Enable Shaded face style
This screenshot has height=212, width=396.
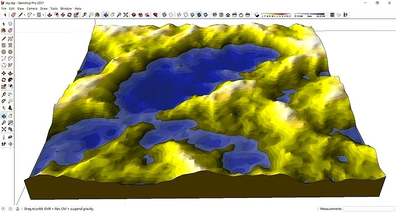(x=193, y=15)
